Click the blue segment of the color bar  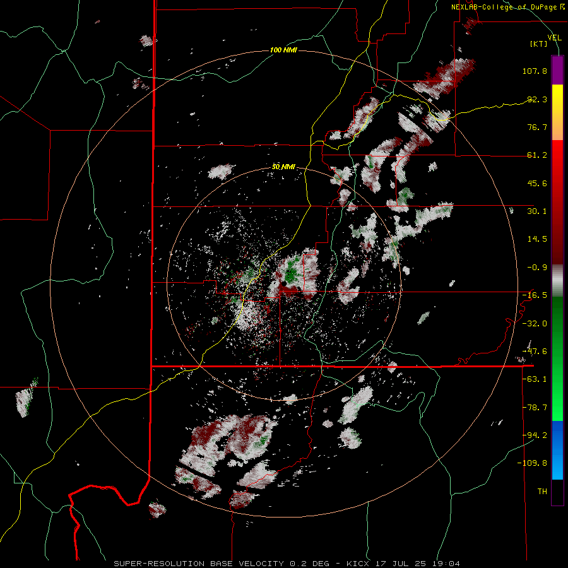[x=557, y=450]
